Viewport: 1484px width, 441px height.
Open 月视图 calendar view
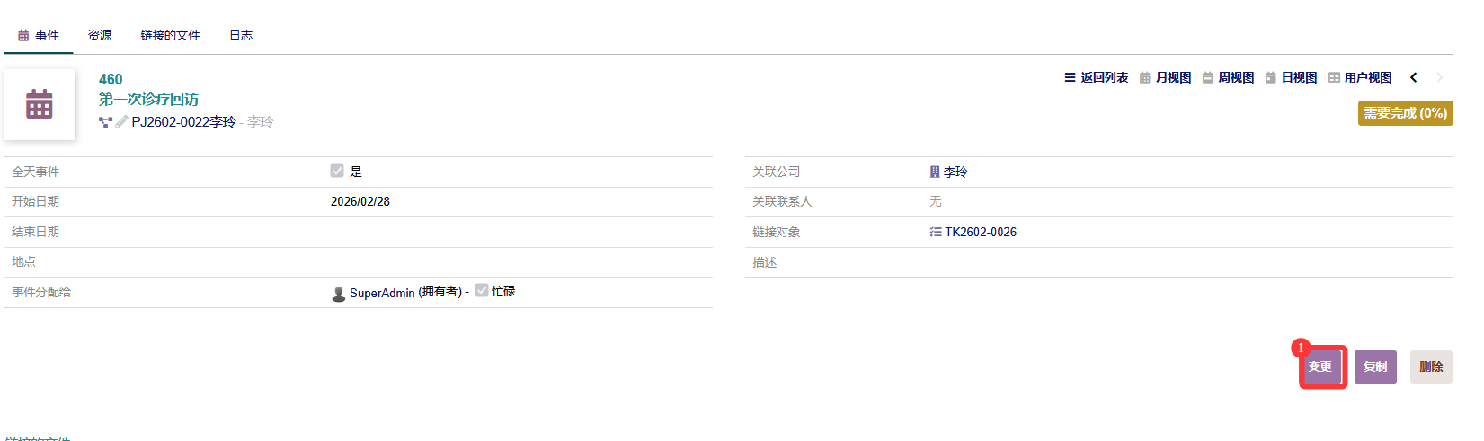[1165, 78]
